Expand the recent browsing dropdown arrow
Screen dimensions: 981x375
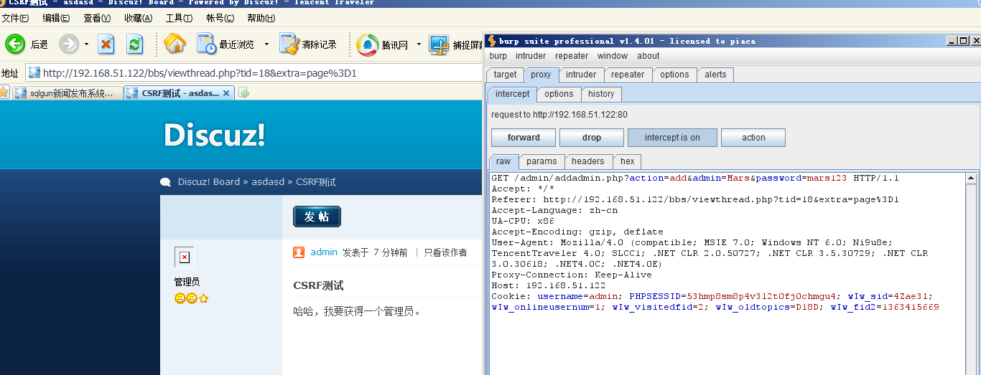point(266,44)
